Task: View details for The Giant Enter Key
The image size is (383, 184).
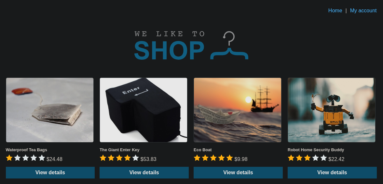Action: [x=144, y=173]
